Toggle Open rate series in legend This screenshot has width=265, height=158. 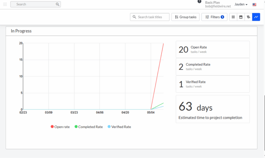point(62,127)
